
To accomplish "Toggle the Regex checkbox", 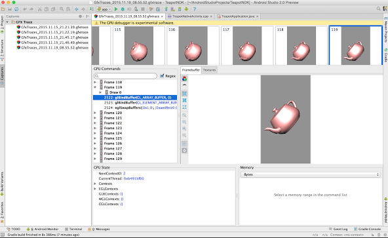I will (x=162, y=76).
